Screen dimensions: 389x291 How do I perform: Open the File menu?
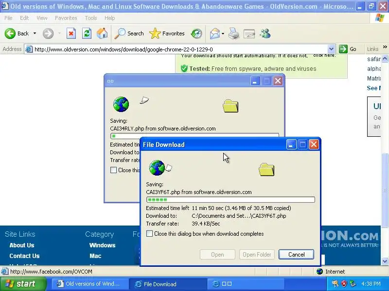coord(8,18)
